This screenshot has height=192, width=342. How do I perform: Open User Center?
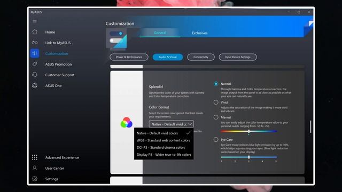coord(55,168)
